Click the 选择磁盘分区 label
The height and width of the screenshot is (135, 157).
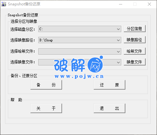tap(22, 29)
